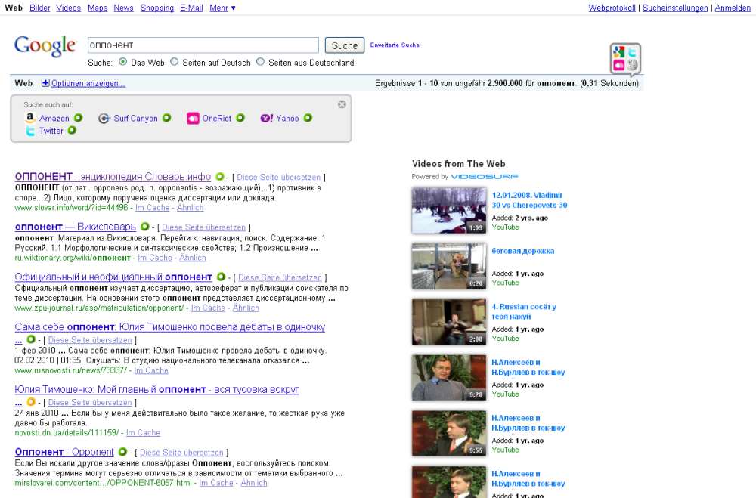The image size is (756, 498).
Task: Click the green rating circle beside Викисловарь result
Action: click(144, 226)
